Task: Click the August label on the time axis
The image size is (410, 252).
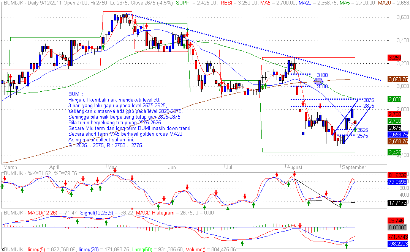Action: [294, 167]
